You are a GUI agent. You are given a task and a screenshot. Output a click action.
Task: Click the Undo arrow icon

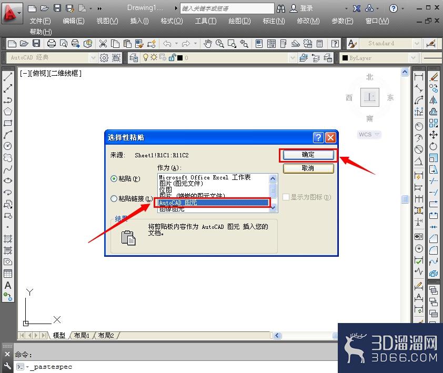click(x=167, y=44)
